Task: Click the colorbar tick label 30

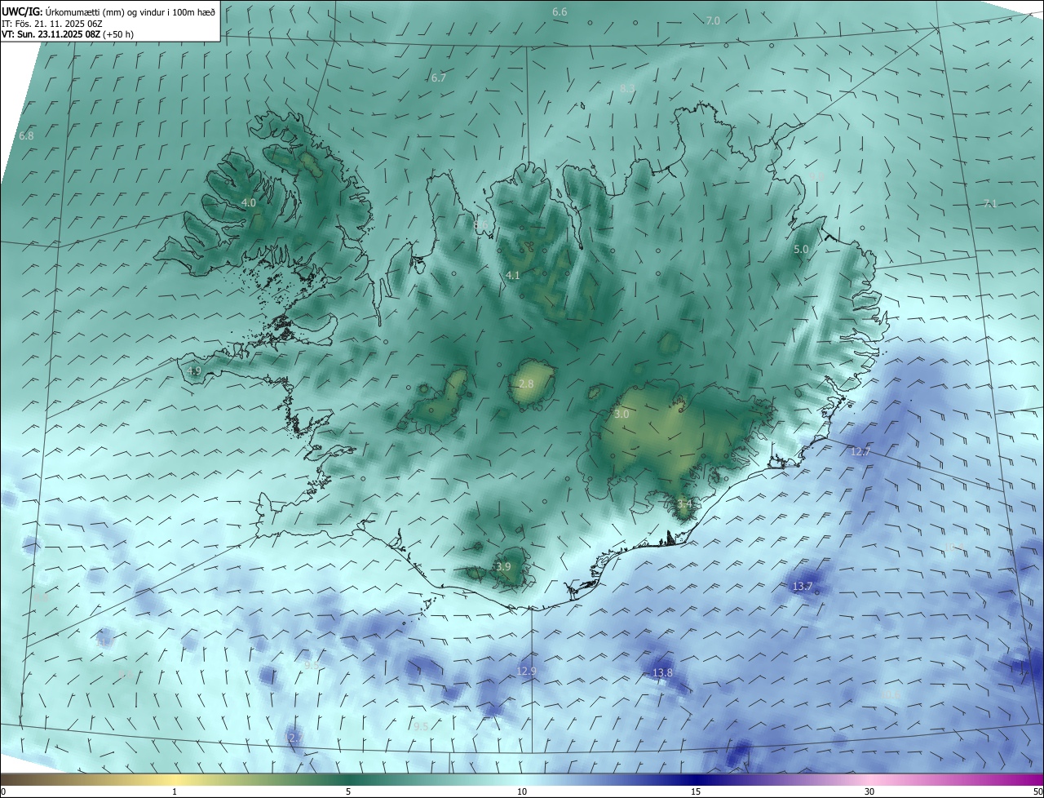Action: tap(869, 791)
